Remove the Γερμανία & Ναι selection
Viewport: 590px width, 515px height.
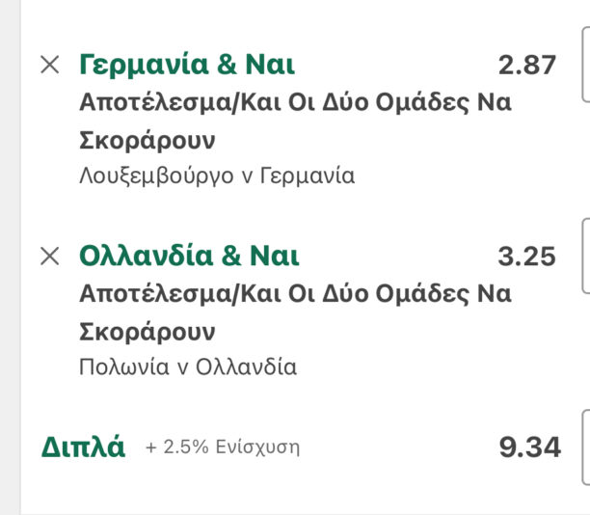pyautogui.click(x=49, y=65)
